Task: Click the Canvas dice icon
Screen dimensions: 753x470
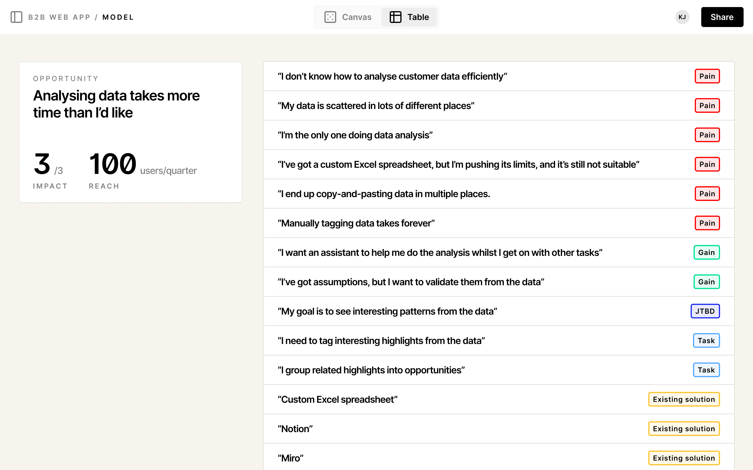Action: pyautogui.click(x=331, y=17)
